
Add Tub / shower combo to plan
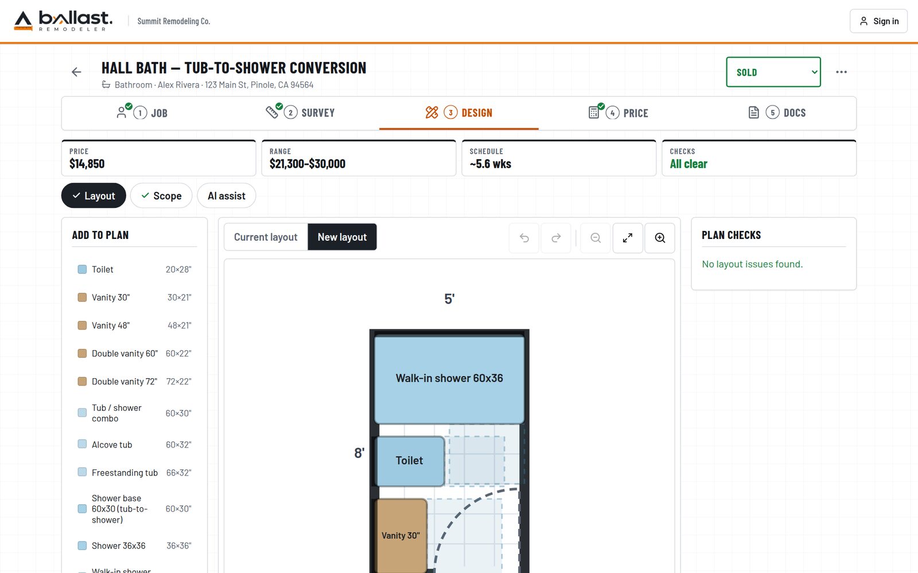(134, 413)
